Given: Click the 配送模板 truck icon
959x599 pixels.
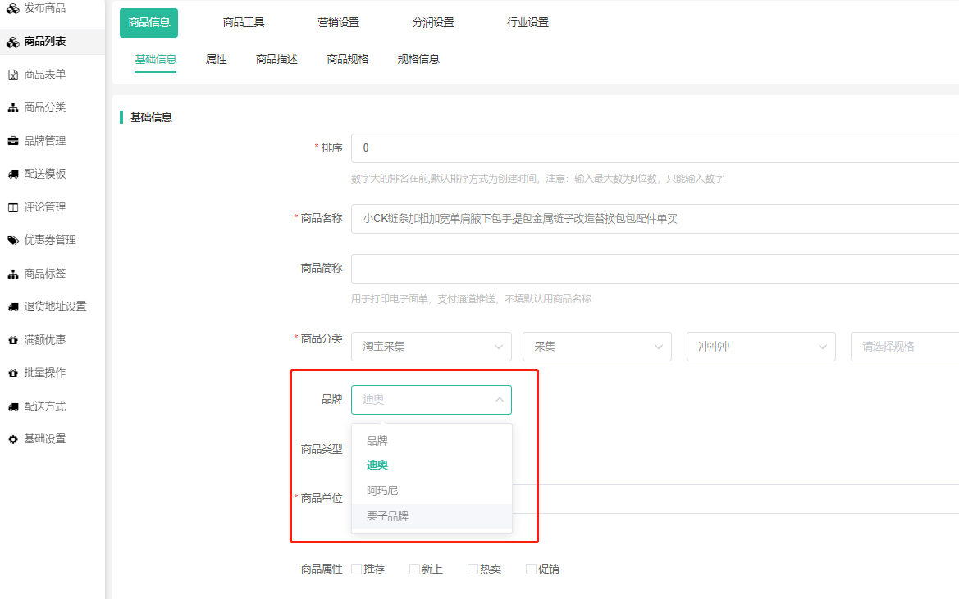Looking at the screenshot, I should (13, 174).
